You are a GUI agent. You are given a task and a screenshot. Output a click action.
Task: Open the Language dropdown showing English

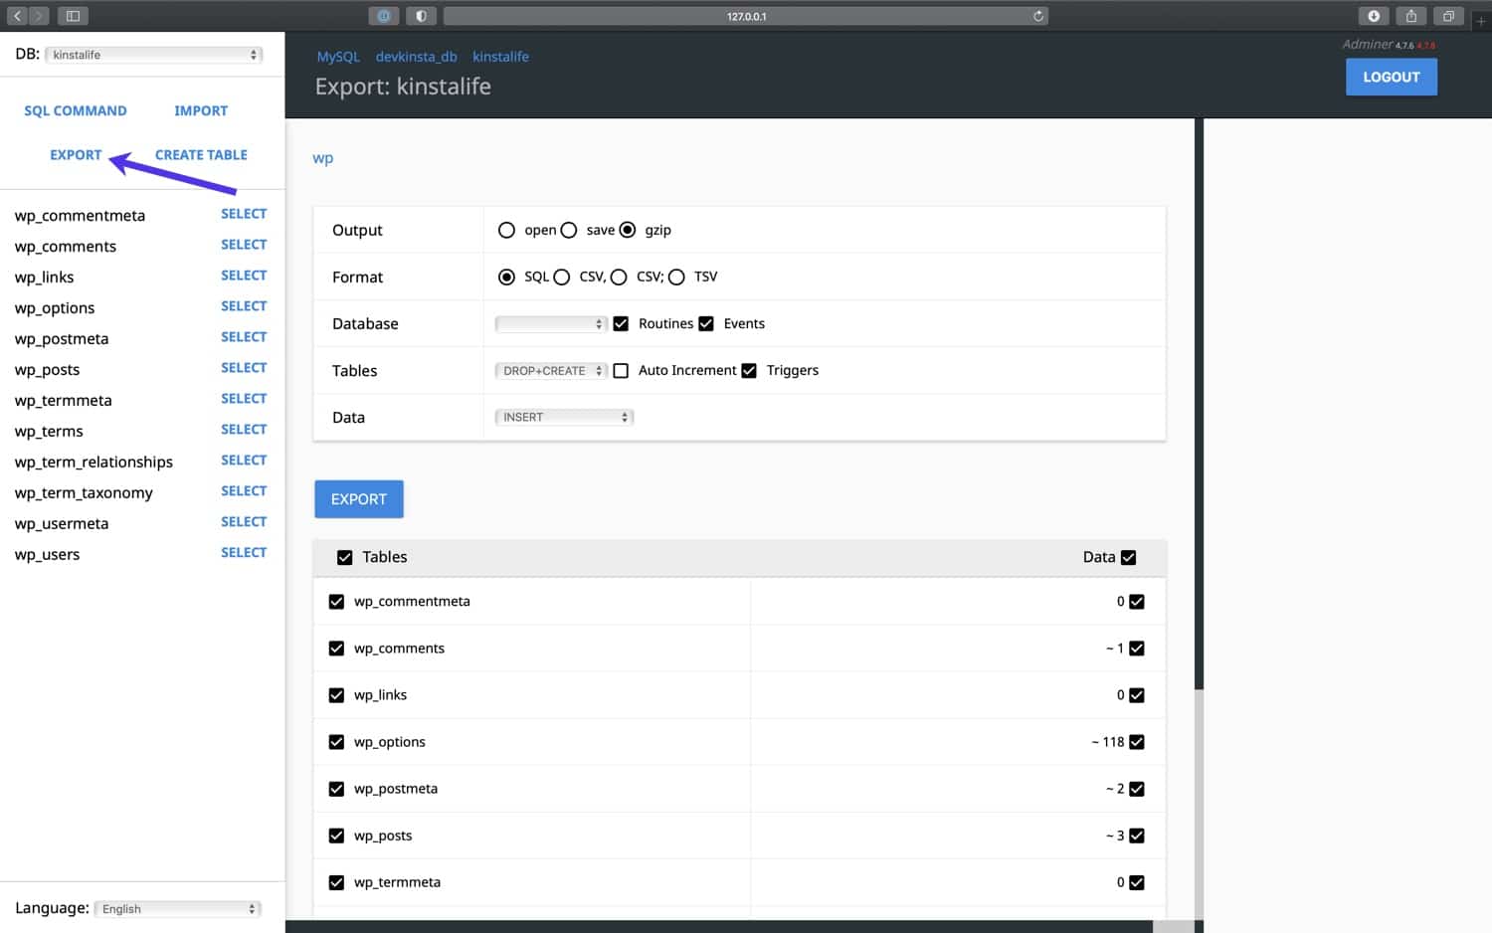coord(176,908)
